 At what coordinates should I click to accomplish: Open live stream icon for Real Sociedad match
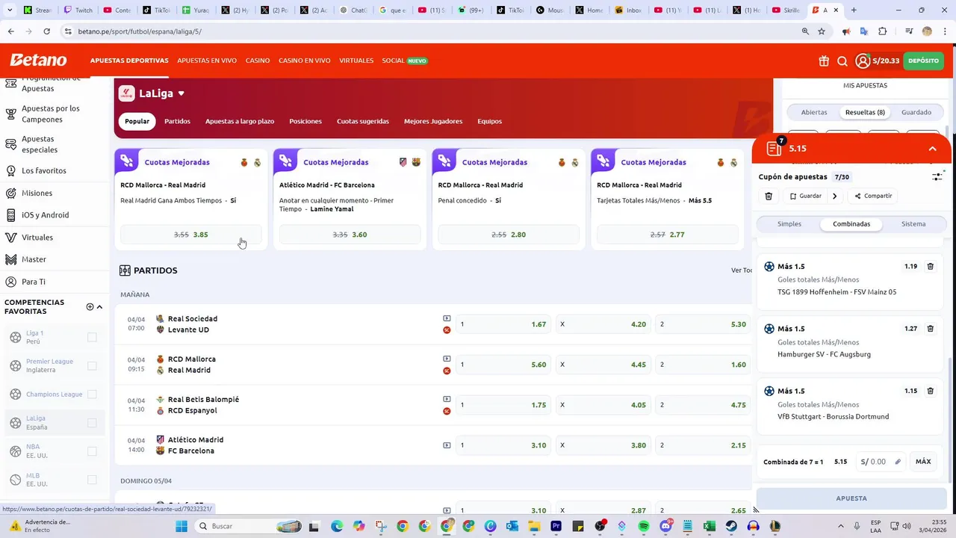coord(447,318)
